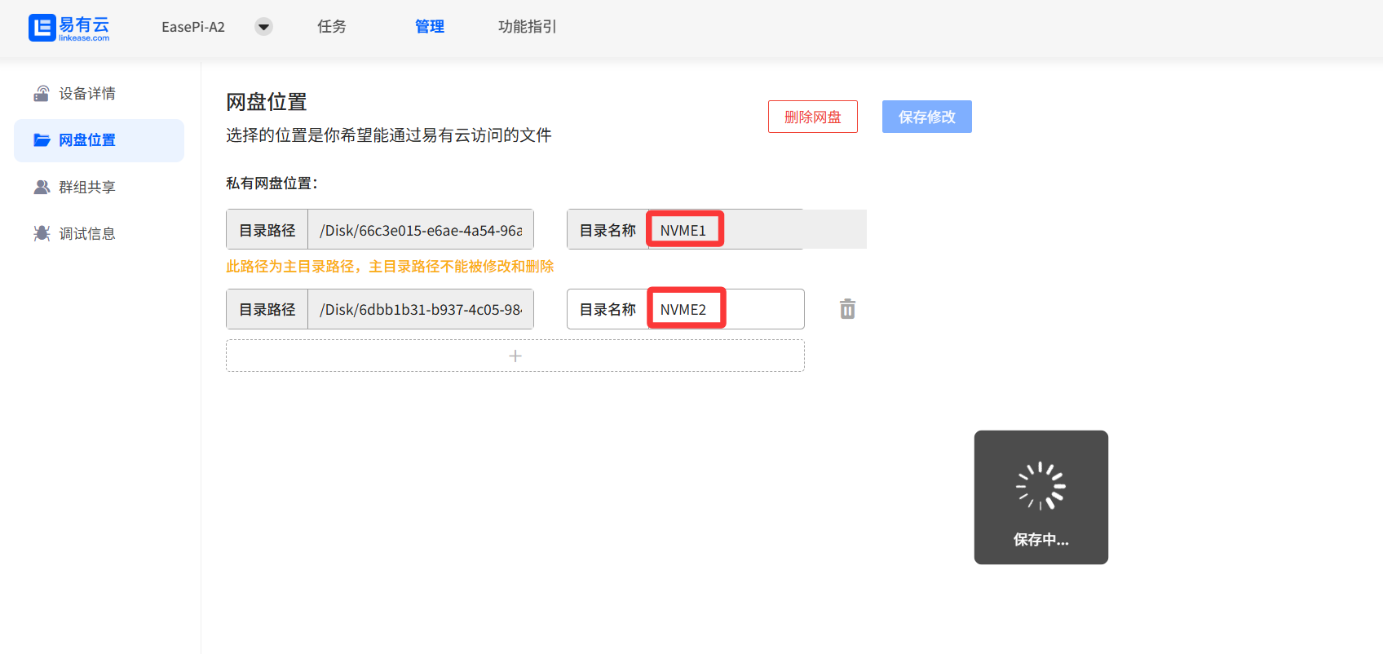Expand the device selector dropdown arrow
1383x654 pixels.
[x=263, y=27]
